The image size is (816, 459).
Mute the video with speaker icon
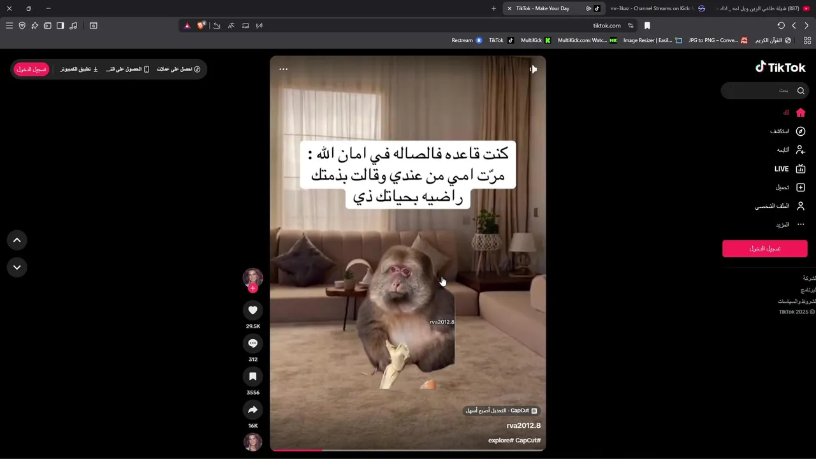point(533,69)
